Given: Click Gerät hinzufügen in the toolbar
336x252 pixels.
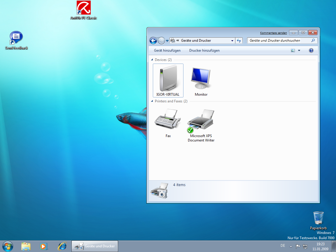Looking at the screenshot, I should click(x=167, y=50).
